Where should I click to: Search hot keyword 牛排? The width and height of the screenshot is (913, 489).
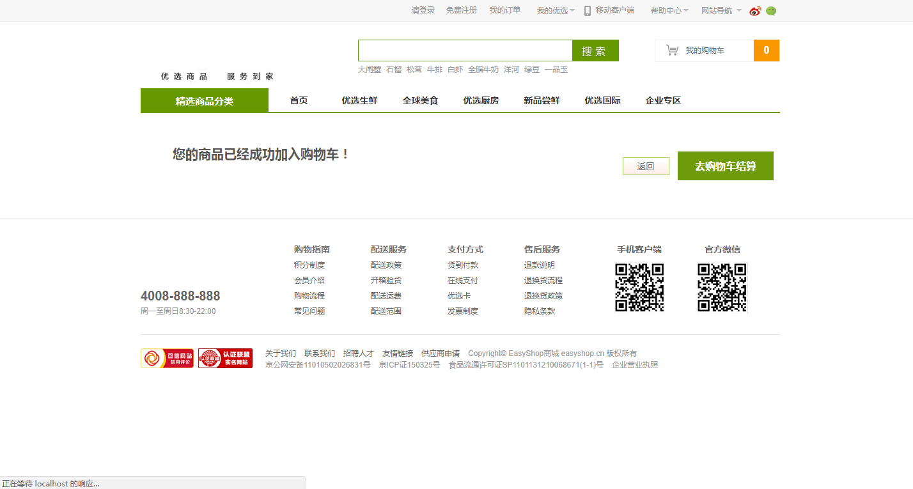tap(435, 70)
